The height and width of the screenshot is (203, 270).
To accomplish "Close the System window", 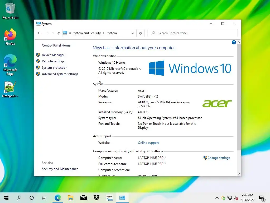I will 235,24.
